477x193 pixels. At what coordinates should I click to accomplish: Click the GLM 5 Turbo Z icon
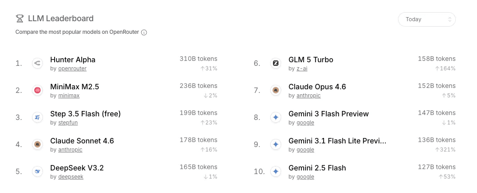276,64
